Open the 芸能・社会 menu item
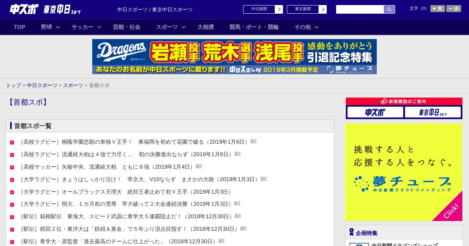Viewport: 469px width, 246px height. click(127, 27)
